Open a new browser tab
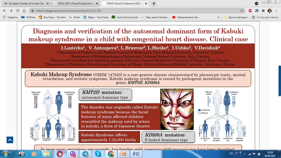Viewport: 281px width, 158px height. click(154, 3)
